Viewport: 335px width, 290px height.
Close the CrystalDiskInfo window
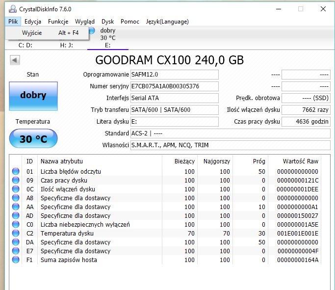click(323, 9)
